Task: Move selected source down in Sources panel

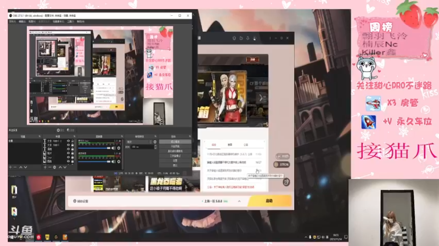Action: point(65,167)
